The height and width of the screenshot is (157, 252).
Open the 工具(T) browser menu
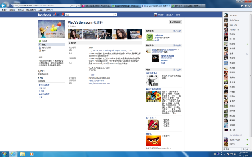pyautogui.click(x=41, y=10)
